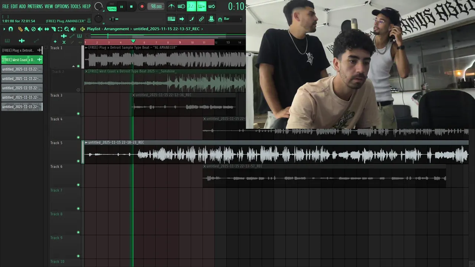Mute Track 3 using its green dot

tap(78, 113)
